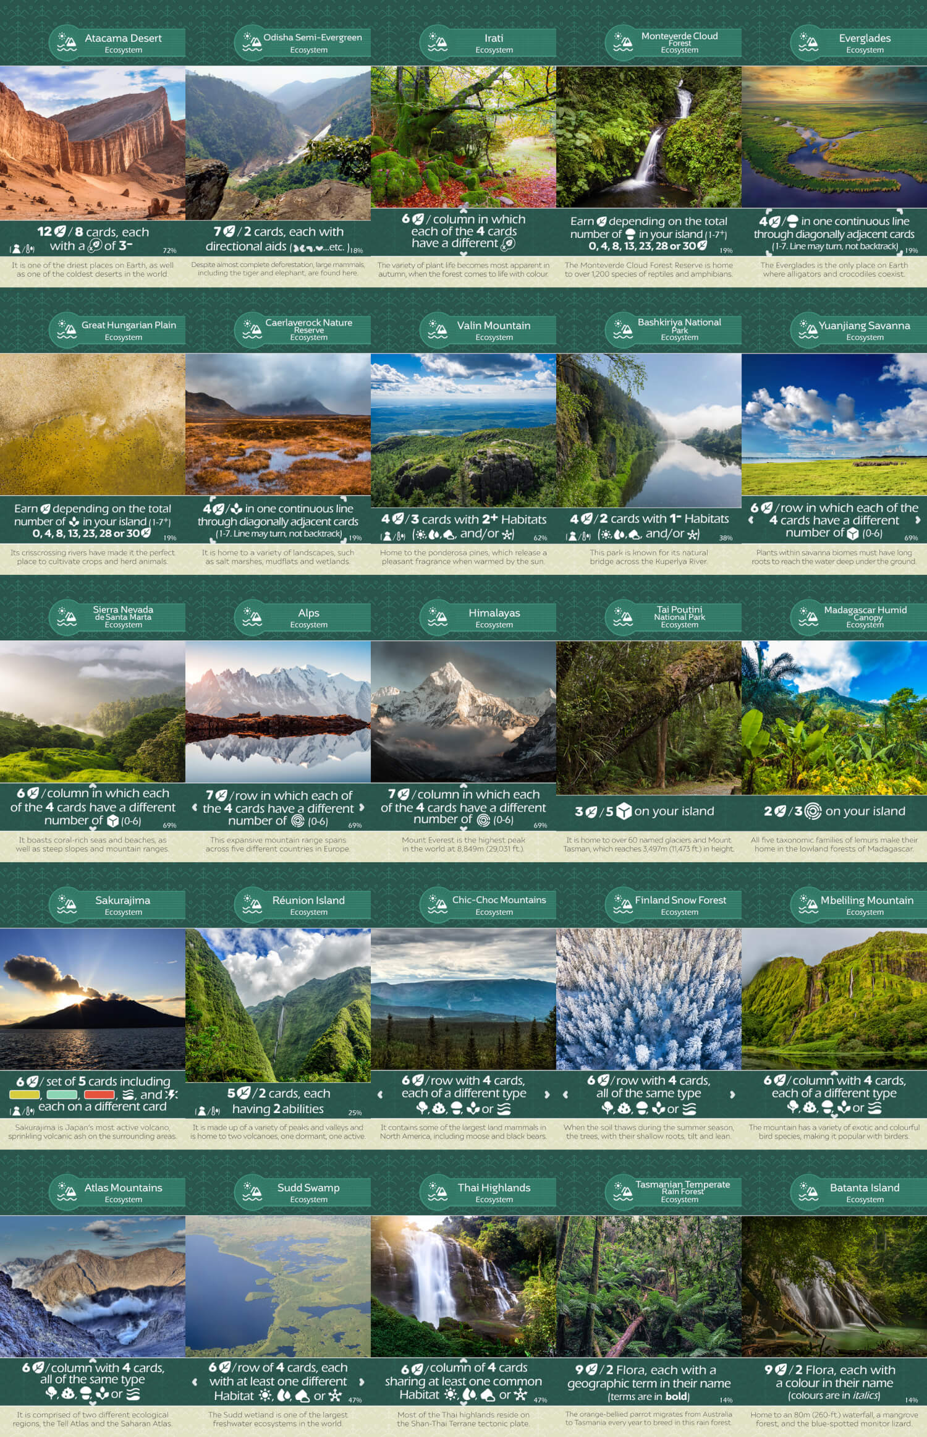Viewport: 927px width, 1437px height.
Task: Click the right arrow on Chic-Choc Mountains card
Action: pyautogui.click(x=546, y=1095)
